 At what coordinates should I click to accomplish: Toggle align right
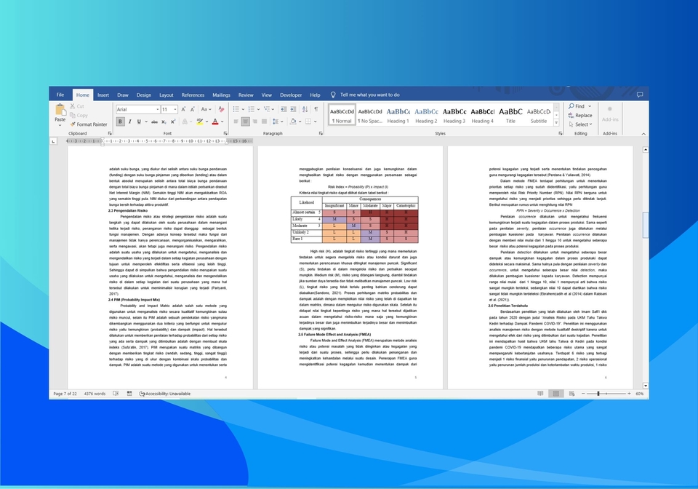coord(254,122)
